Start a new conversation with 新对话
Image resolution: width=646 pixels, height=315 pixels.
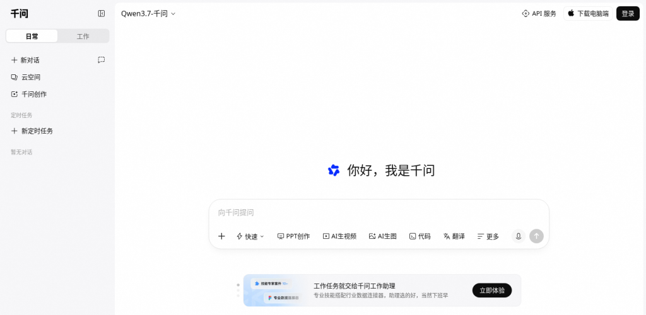(25, 60)
